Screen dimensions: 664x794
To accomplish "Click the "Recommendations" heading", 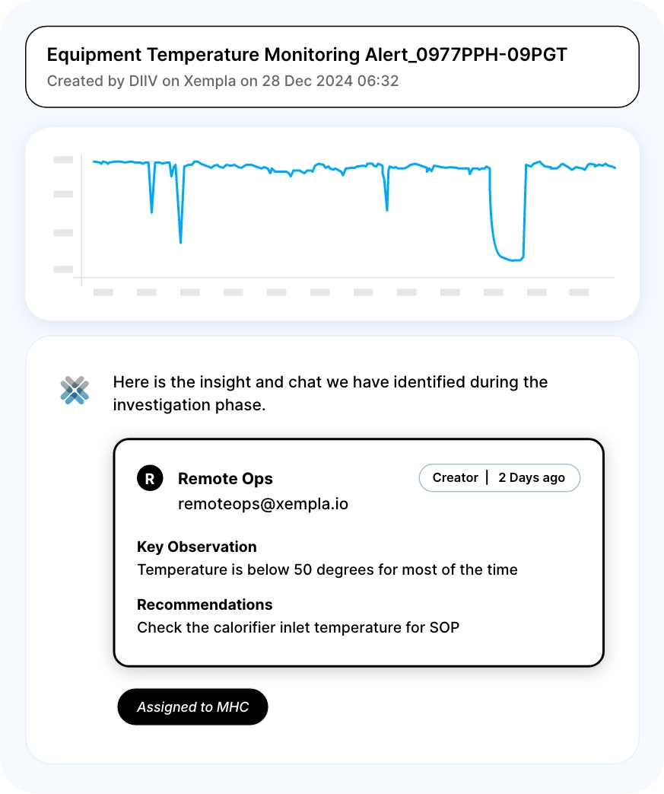I will coord(205,604).
